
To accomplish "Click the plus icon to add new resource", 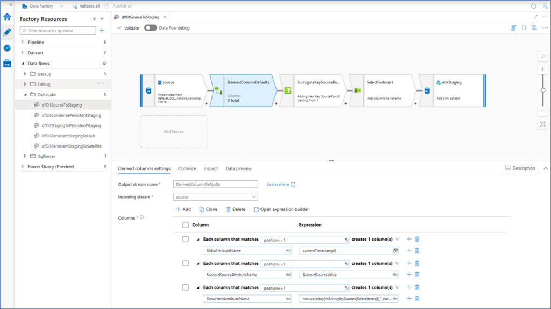I will click(x=102, y=31).
